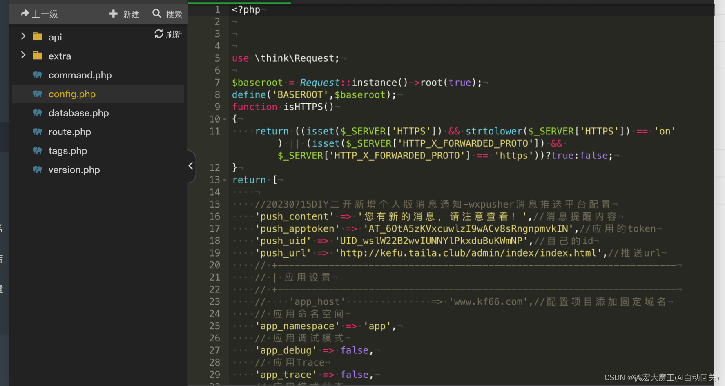
Task: Click the plus icon beside 新建
Action: point(114,14)
